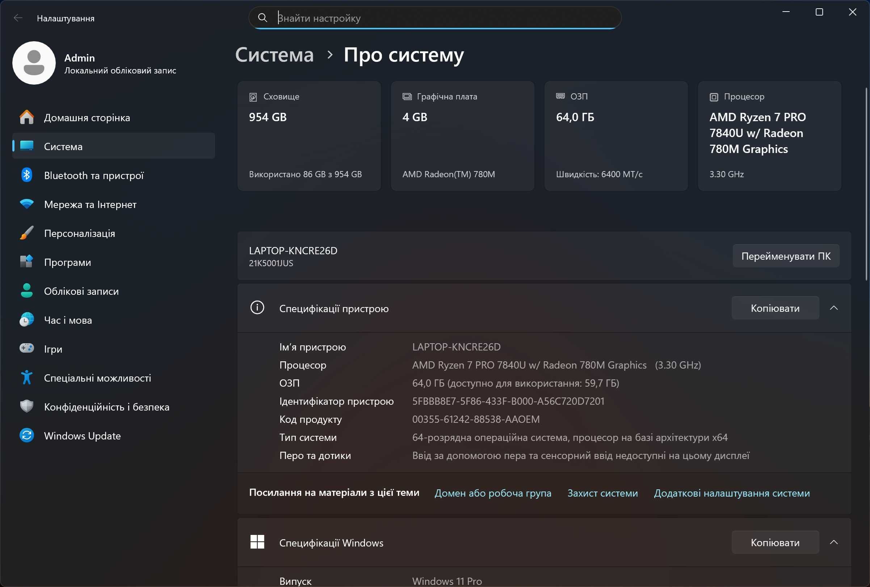870x587 pixels.
Task: Click the Wi-Fi network icon
Action: pos(26,204)
